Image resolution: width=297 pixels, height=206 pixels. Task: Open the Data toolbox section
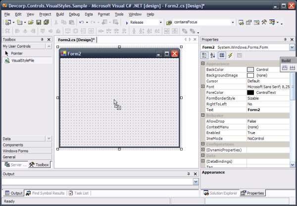[x=24, y=139]
